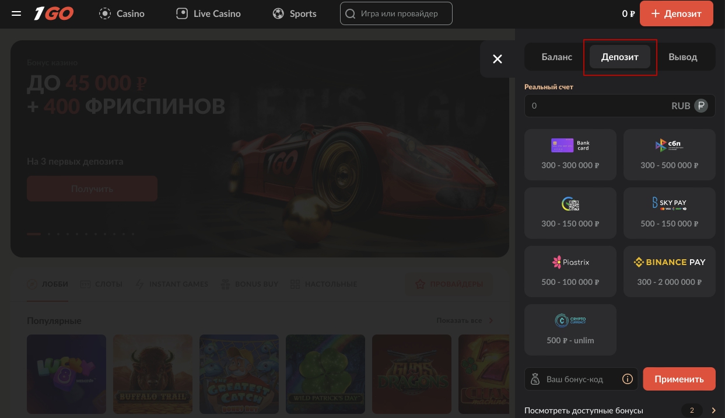Click the gift bag icon in bonus field
Image resolution: width=725 pixels, height=418 pixels.
pos(535,379)
